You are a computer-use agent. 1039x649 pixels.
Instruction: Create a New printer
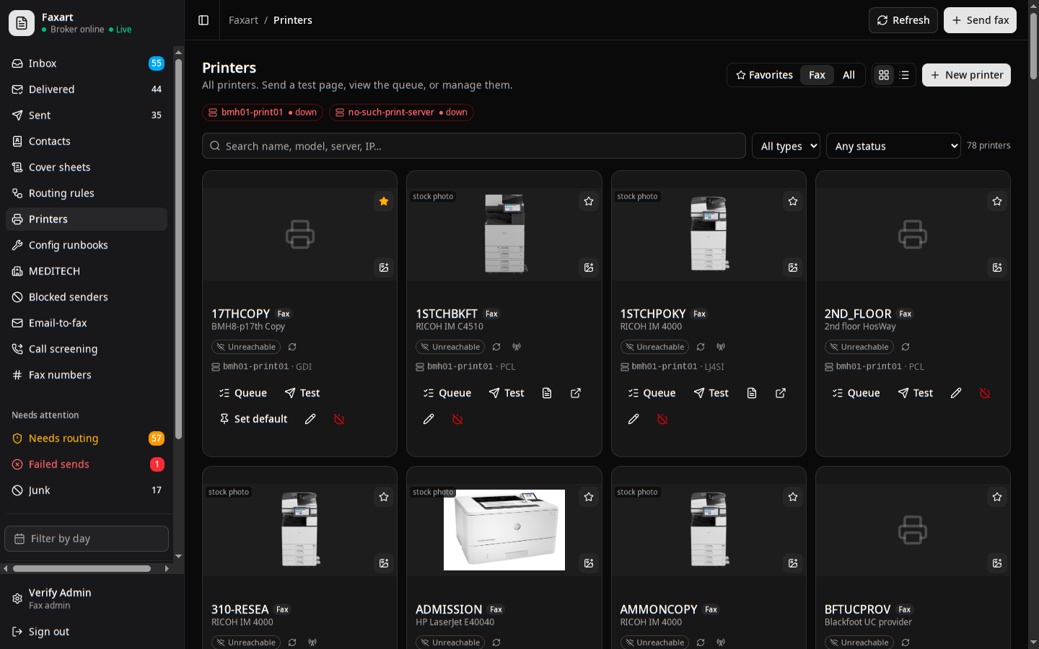point(966,75)
